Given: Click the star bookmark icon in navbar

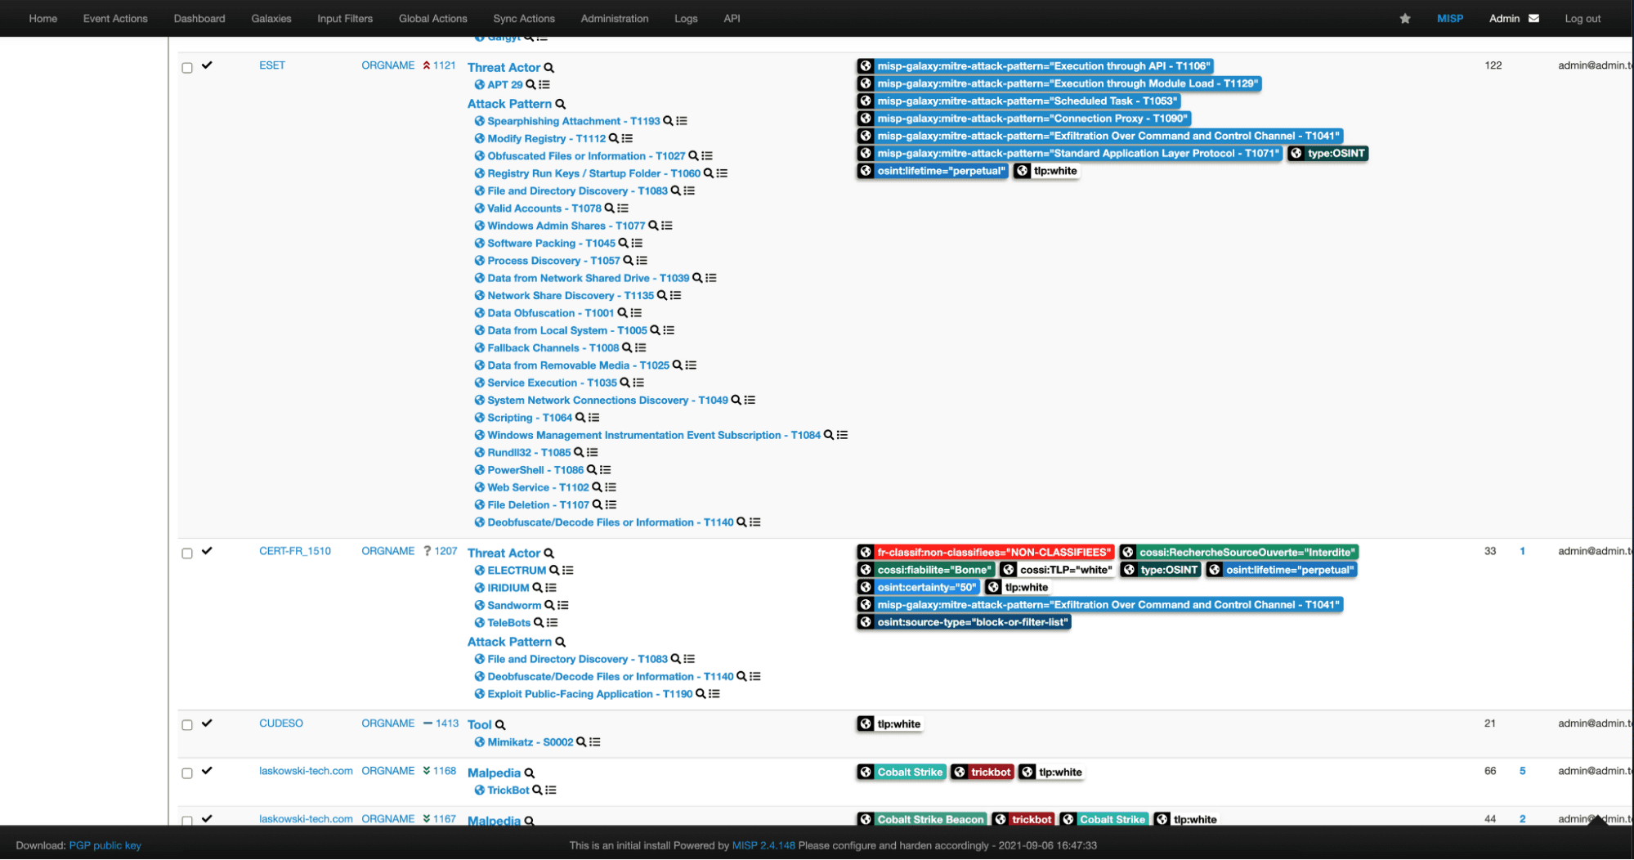Looking at the screenshot, I should pos(1404,19).
